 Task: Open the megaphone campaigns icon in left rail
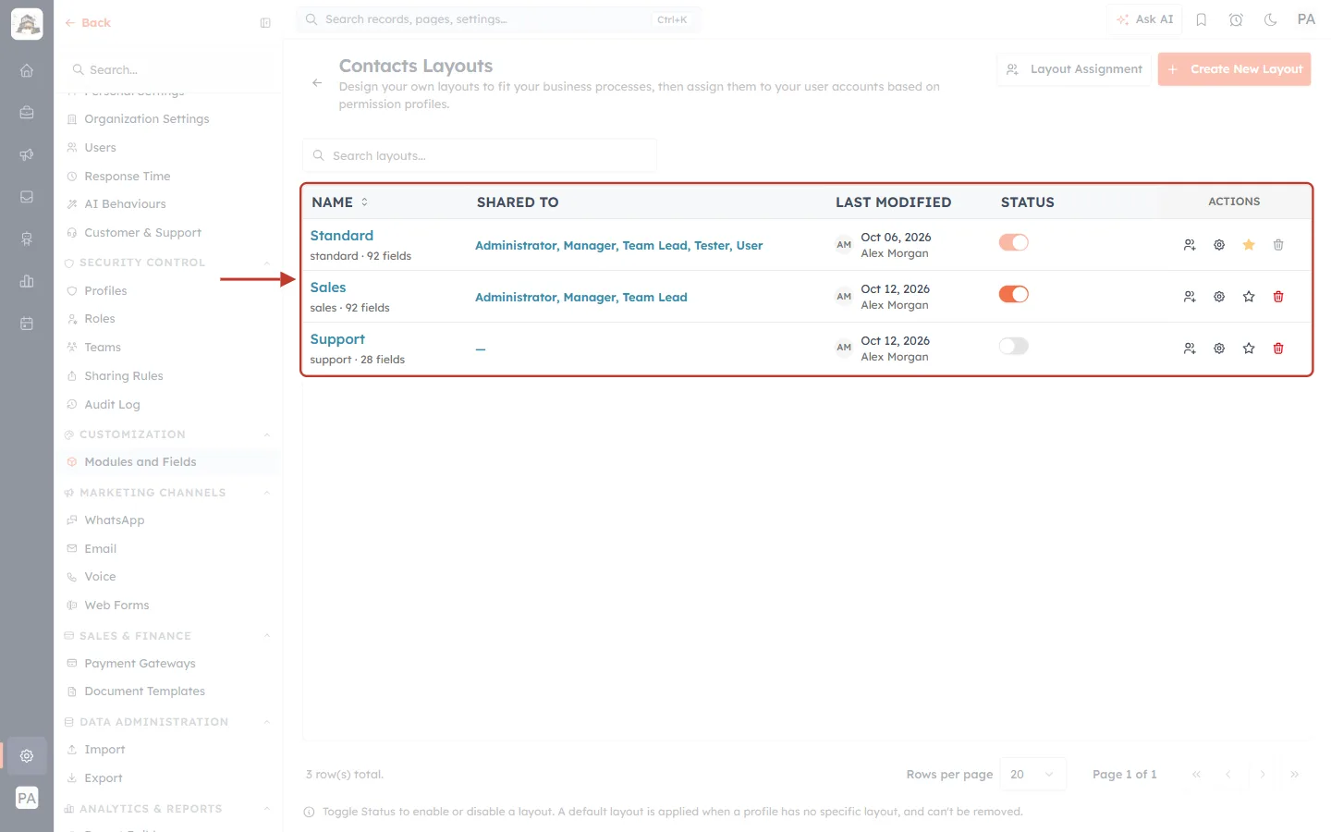(27, 154)
